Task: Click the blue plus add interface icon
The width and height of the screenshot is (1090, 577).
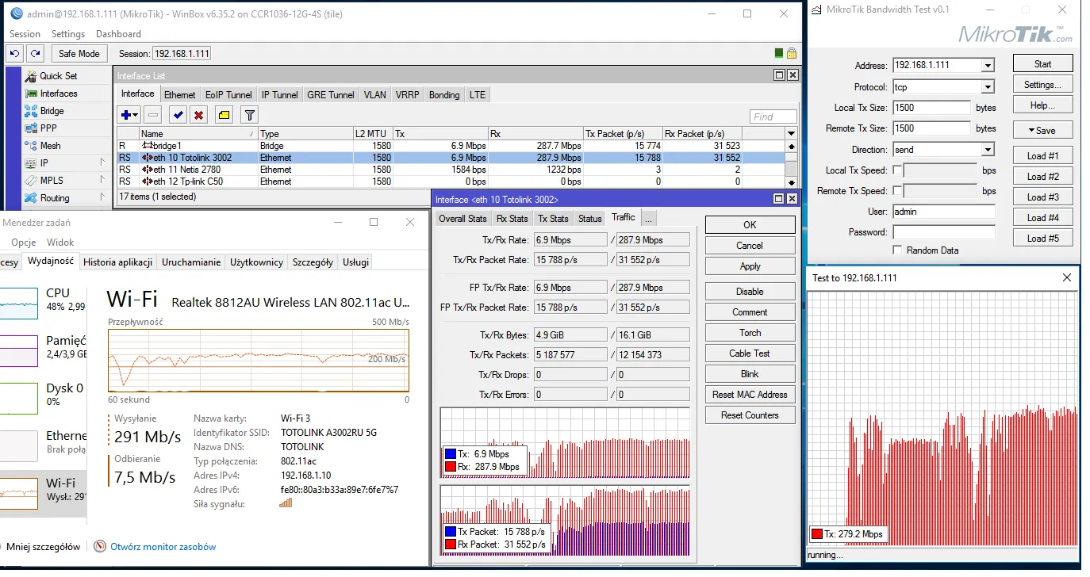Action: pyautogui.click(x=129, y=115)
